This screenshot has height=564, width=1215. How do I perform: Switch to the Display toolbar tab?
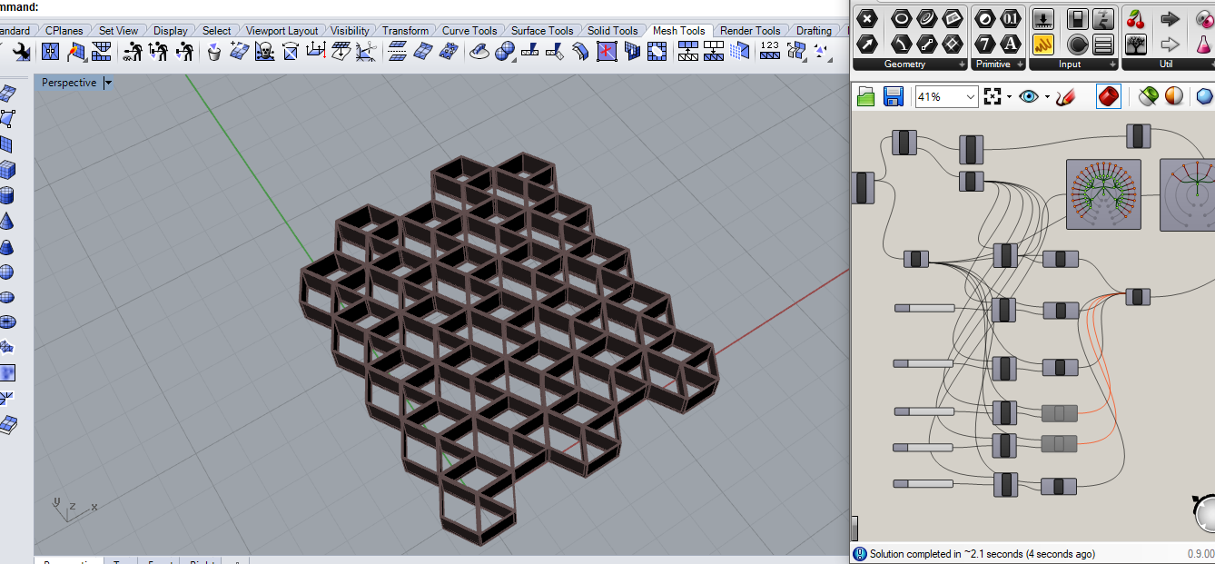pos(171,31)
